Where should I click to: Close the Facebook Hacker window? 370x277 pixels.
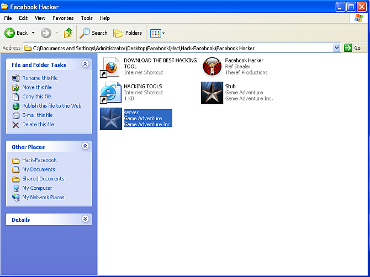[x=362, y=7]
